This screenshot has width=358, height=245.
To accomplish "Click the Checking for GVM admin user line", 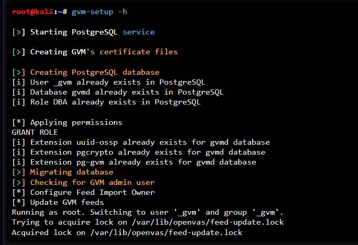I will point(83,182).
